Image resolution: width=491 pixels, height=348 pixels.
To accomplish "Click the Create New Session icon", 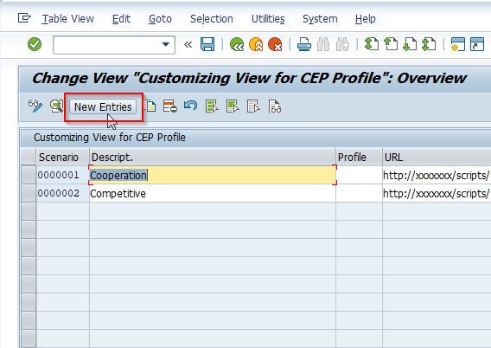I will (458, 44).
